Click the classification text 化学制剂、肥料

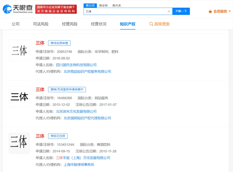[106, 52]
